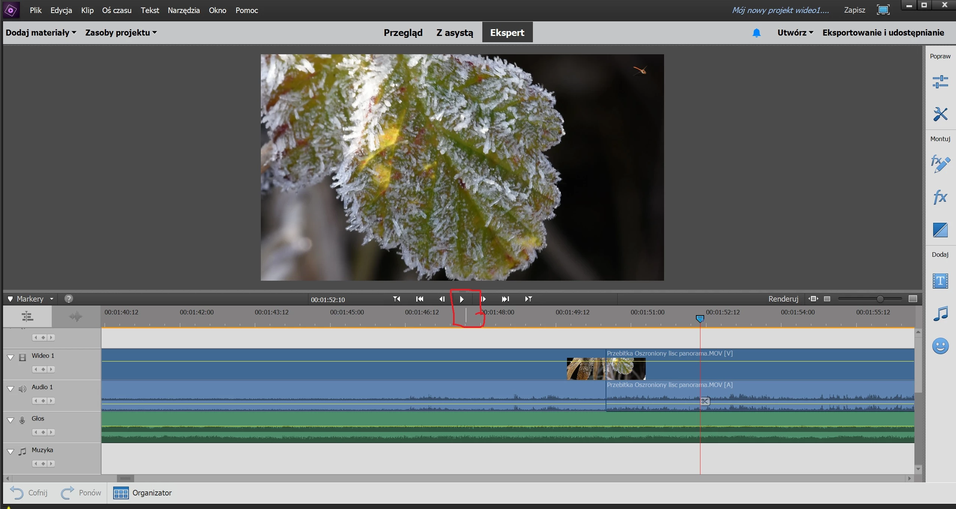
Task: Toggle the audio waveform view button
Action: (x=76, y=317)
